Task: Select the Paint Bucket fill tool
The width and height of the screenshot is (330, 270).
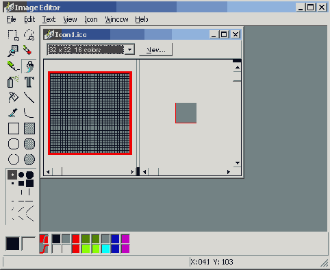Action: (x=13, y=97)
